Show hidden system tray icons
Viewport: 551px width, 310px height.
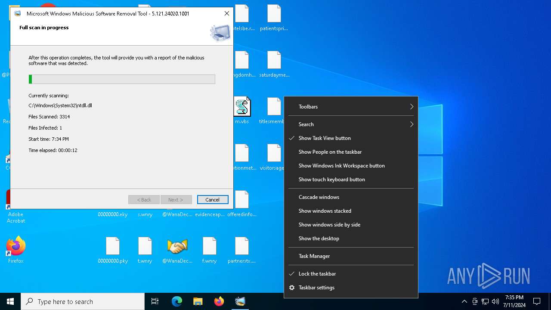click(x=464, y=301)
